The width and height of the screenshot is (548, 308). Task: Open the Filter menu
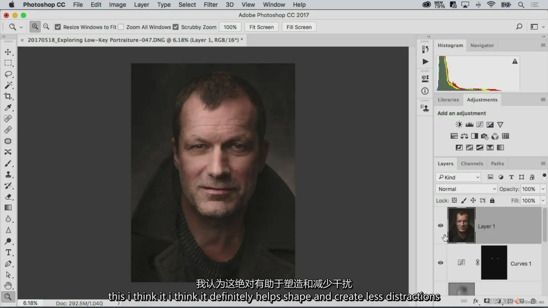point(211,5)
